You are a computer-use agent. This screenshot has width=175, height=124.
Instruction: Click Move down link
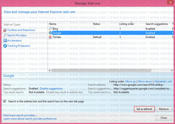point(145,81)
